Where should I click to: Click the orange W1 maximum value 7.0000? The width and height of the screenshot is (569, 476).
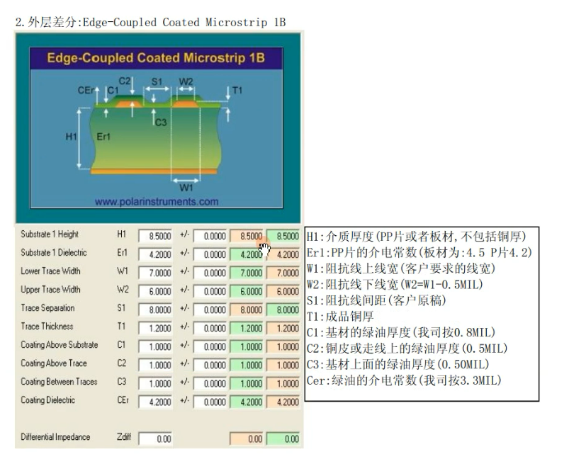(283, 273)
